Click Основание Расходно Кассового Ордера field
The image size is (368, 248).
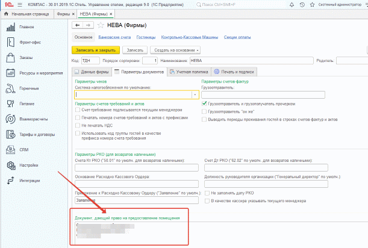137,184
